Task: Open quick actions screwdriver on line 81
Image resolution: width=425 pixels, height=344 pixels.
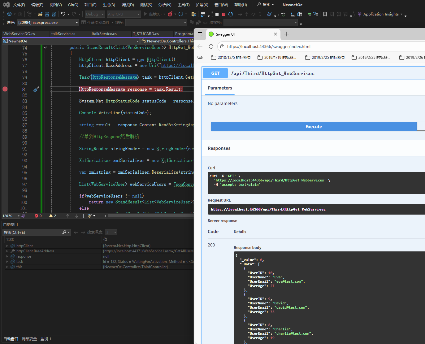Action: tap(36, 89)
